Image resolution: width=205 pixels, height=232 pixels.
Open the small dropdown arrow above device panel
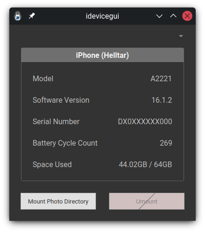point(181,36)
